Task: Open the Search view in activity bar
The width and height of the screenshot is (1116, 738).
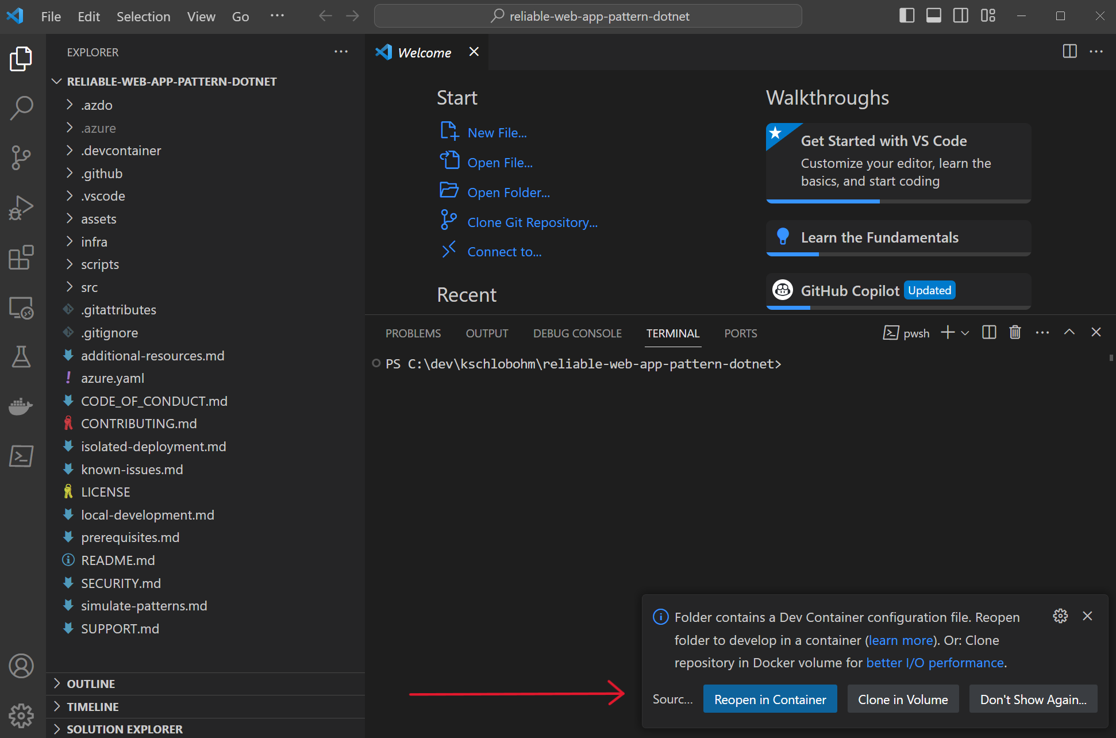Action: click(x=21, y=108)
